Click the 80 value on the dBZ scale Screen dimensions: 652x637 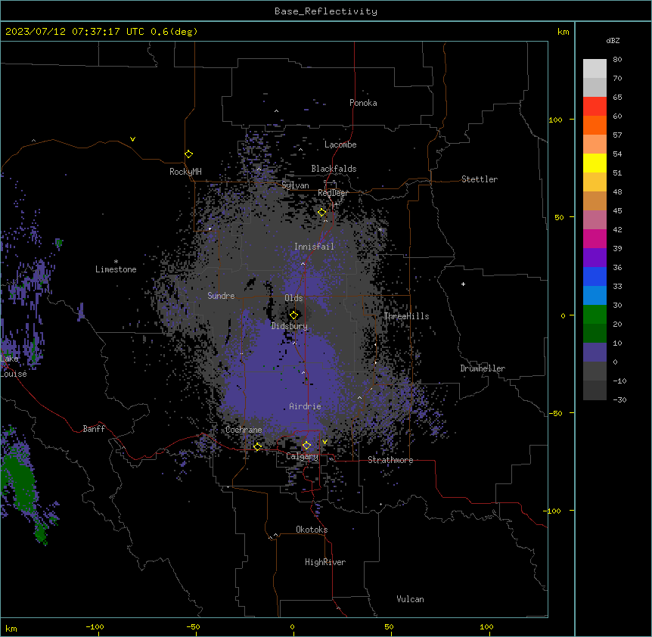617,60
